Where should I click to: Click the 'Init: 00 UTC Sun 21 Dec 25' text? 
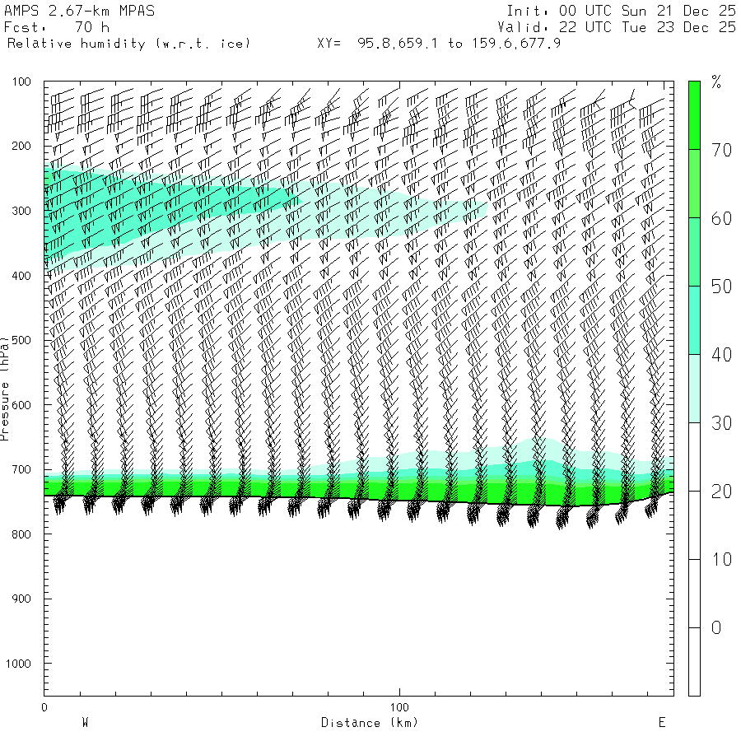coord(621,11)
